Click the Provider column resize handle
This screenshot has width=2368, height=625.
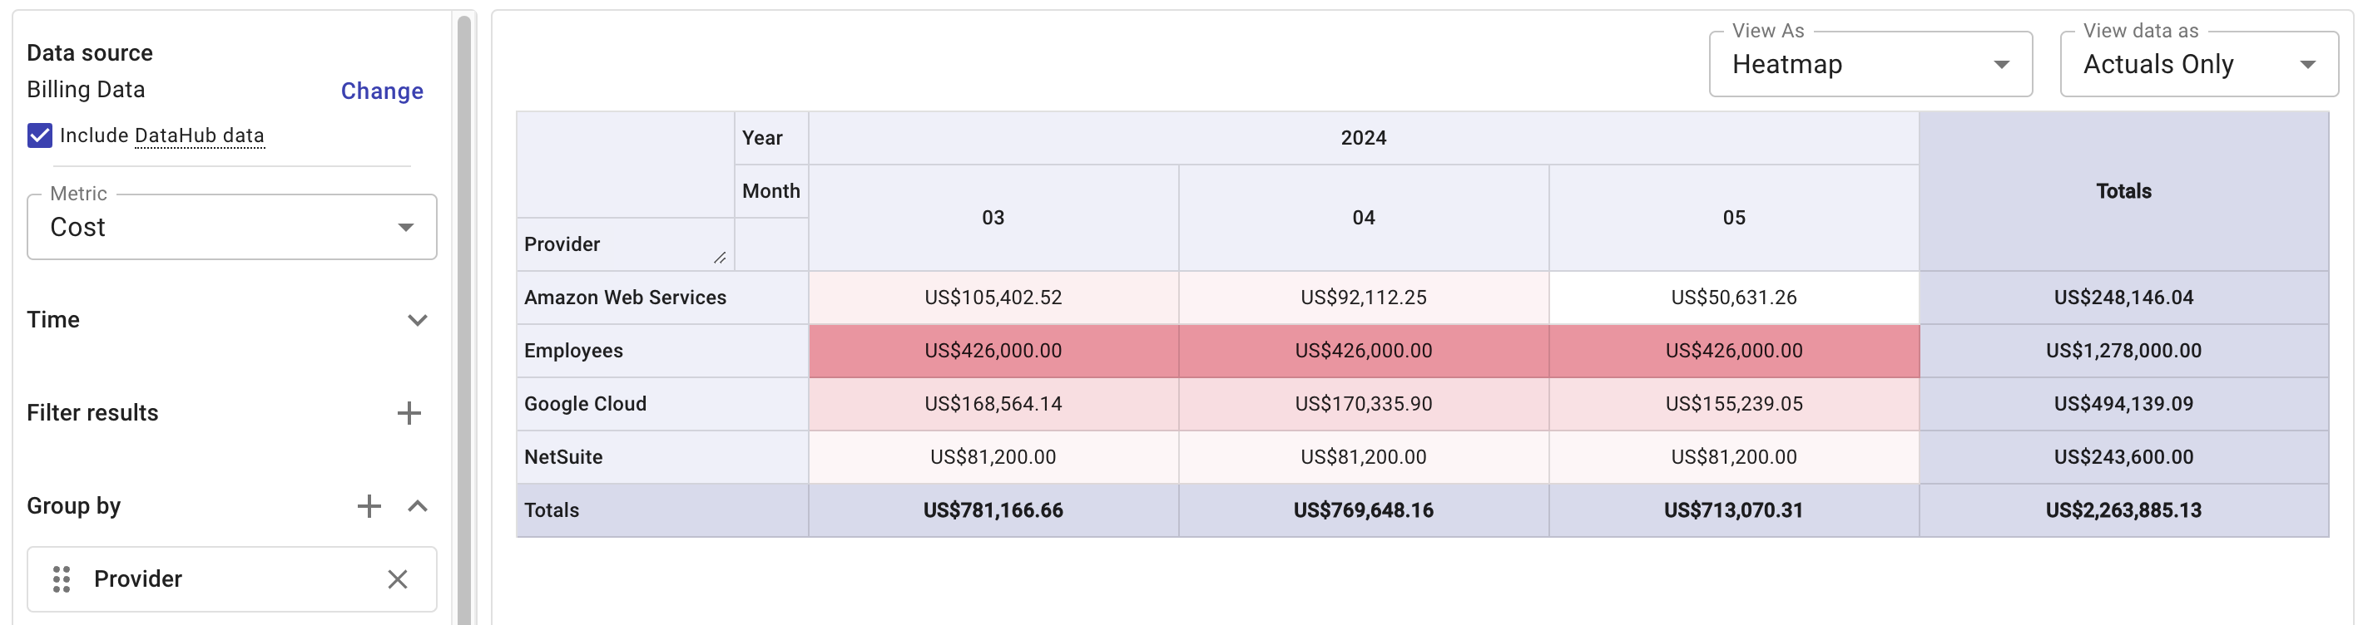click(720, 258)
